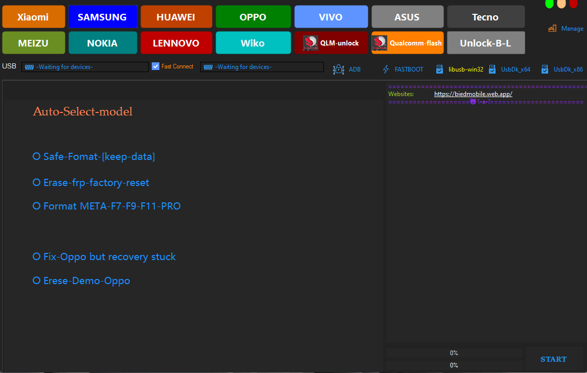
Task: Click the top 0% progress bar
Action: [454, 353]
